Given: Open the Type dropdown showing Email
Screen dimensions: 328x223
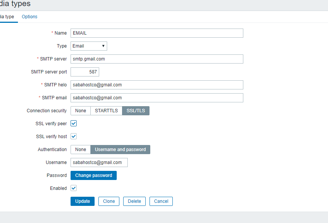Looking at the screenshot, I should tap(89, 46).
